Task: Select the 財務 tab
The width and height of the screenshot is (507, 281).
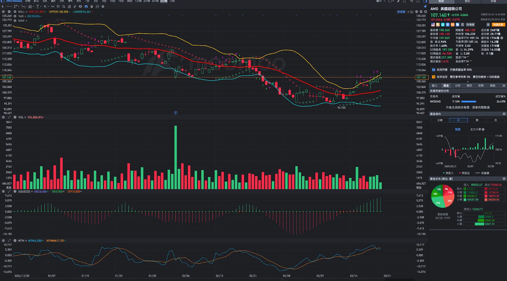Action: coord(481,86)
